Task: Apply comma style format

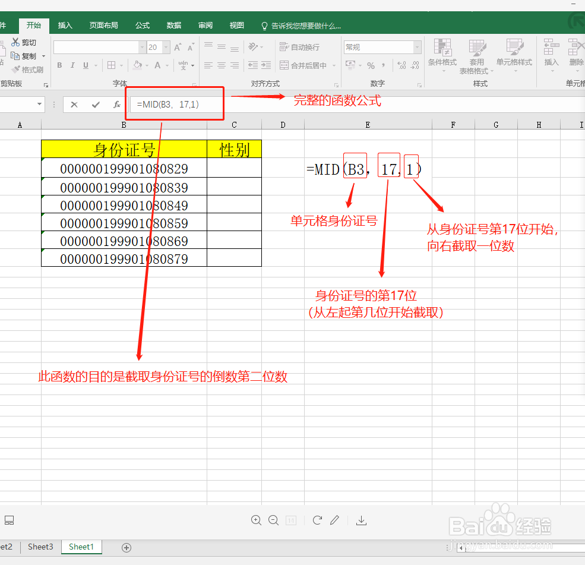Action: point(384,66)
